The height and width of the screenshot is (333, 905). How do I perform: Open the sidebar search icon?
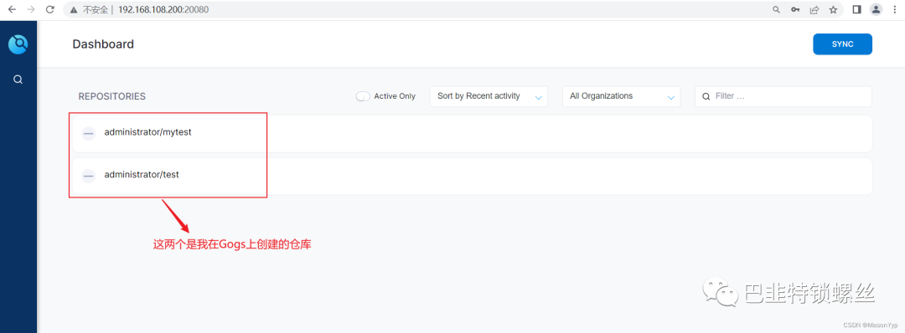tap(18, 79)
